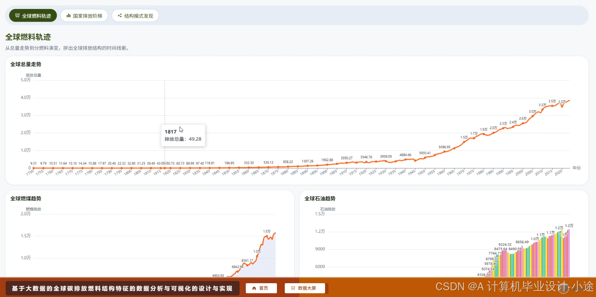Viewport: 596px width, 297px height.
Task: Click the 8361.17 label in coal chart
Action: tap(247, 260)
